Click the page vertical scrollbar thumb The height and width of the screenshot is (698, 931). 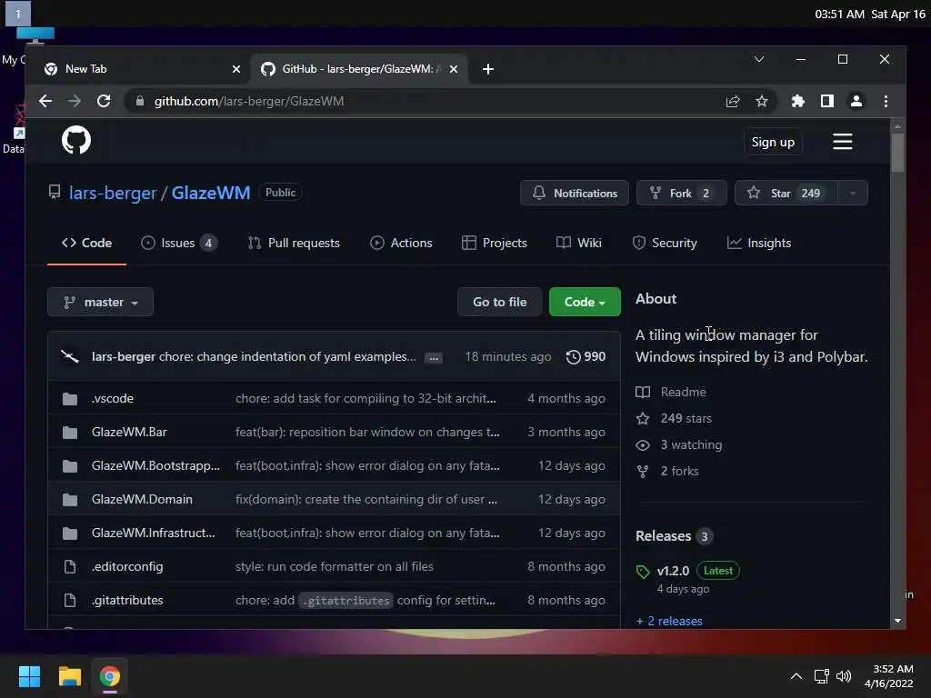coord(897,153)
